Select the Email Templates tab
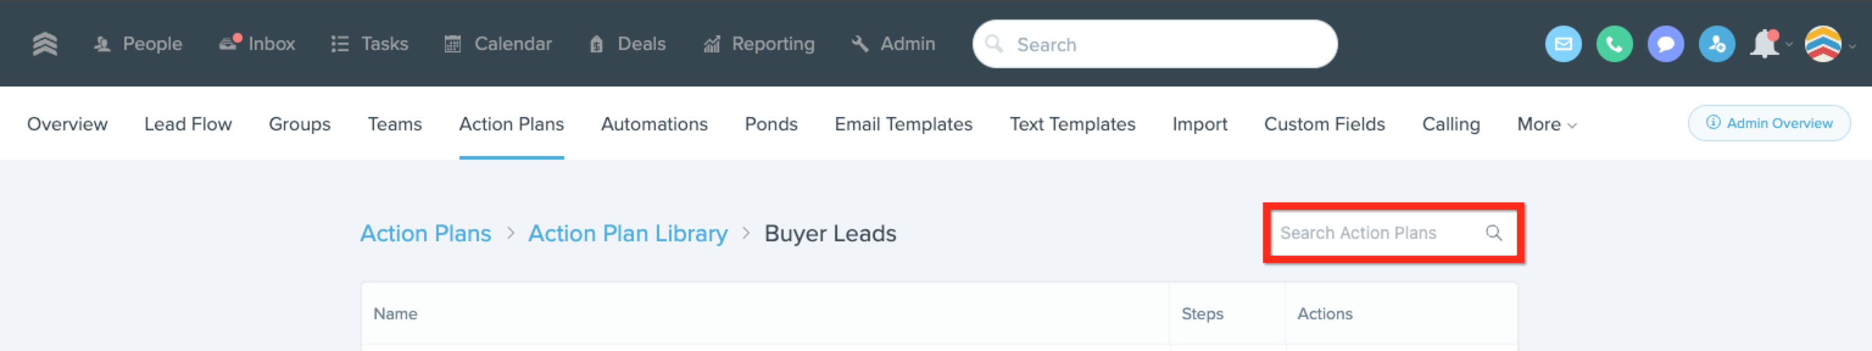This screenshot has width=1872, height=351. (x=903, y=124)
